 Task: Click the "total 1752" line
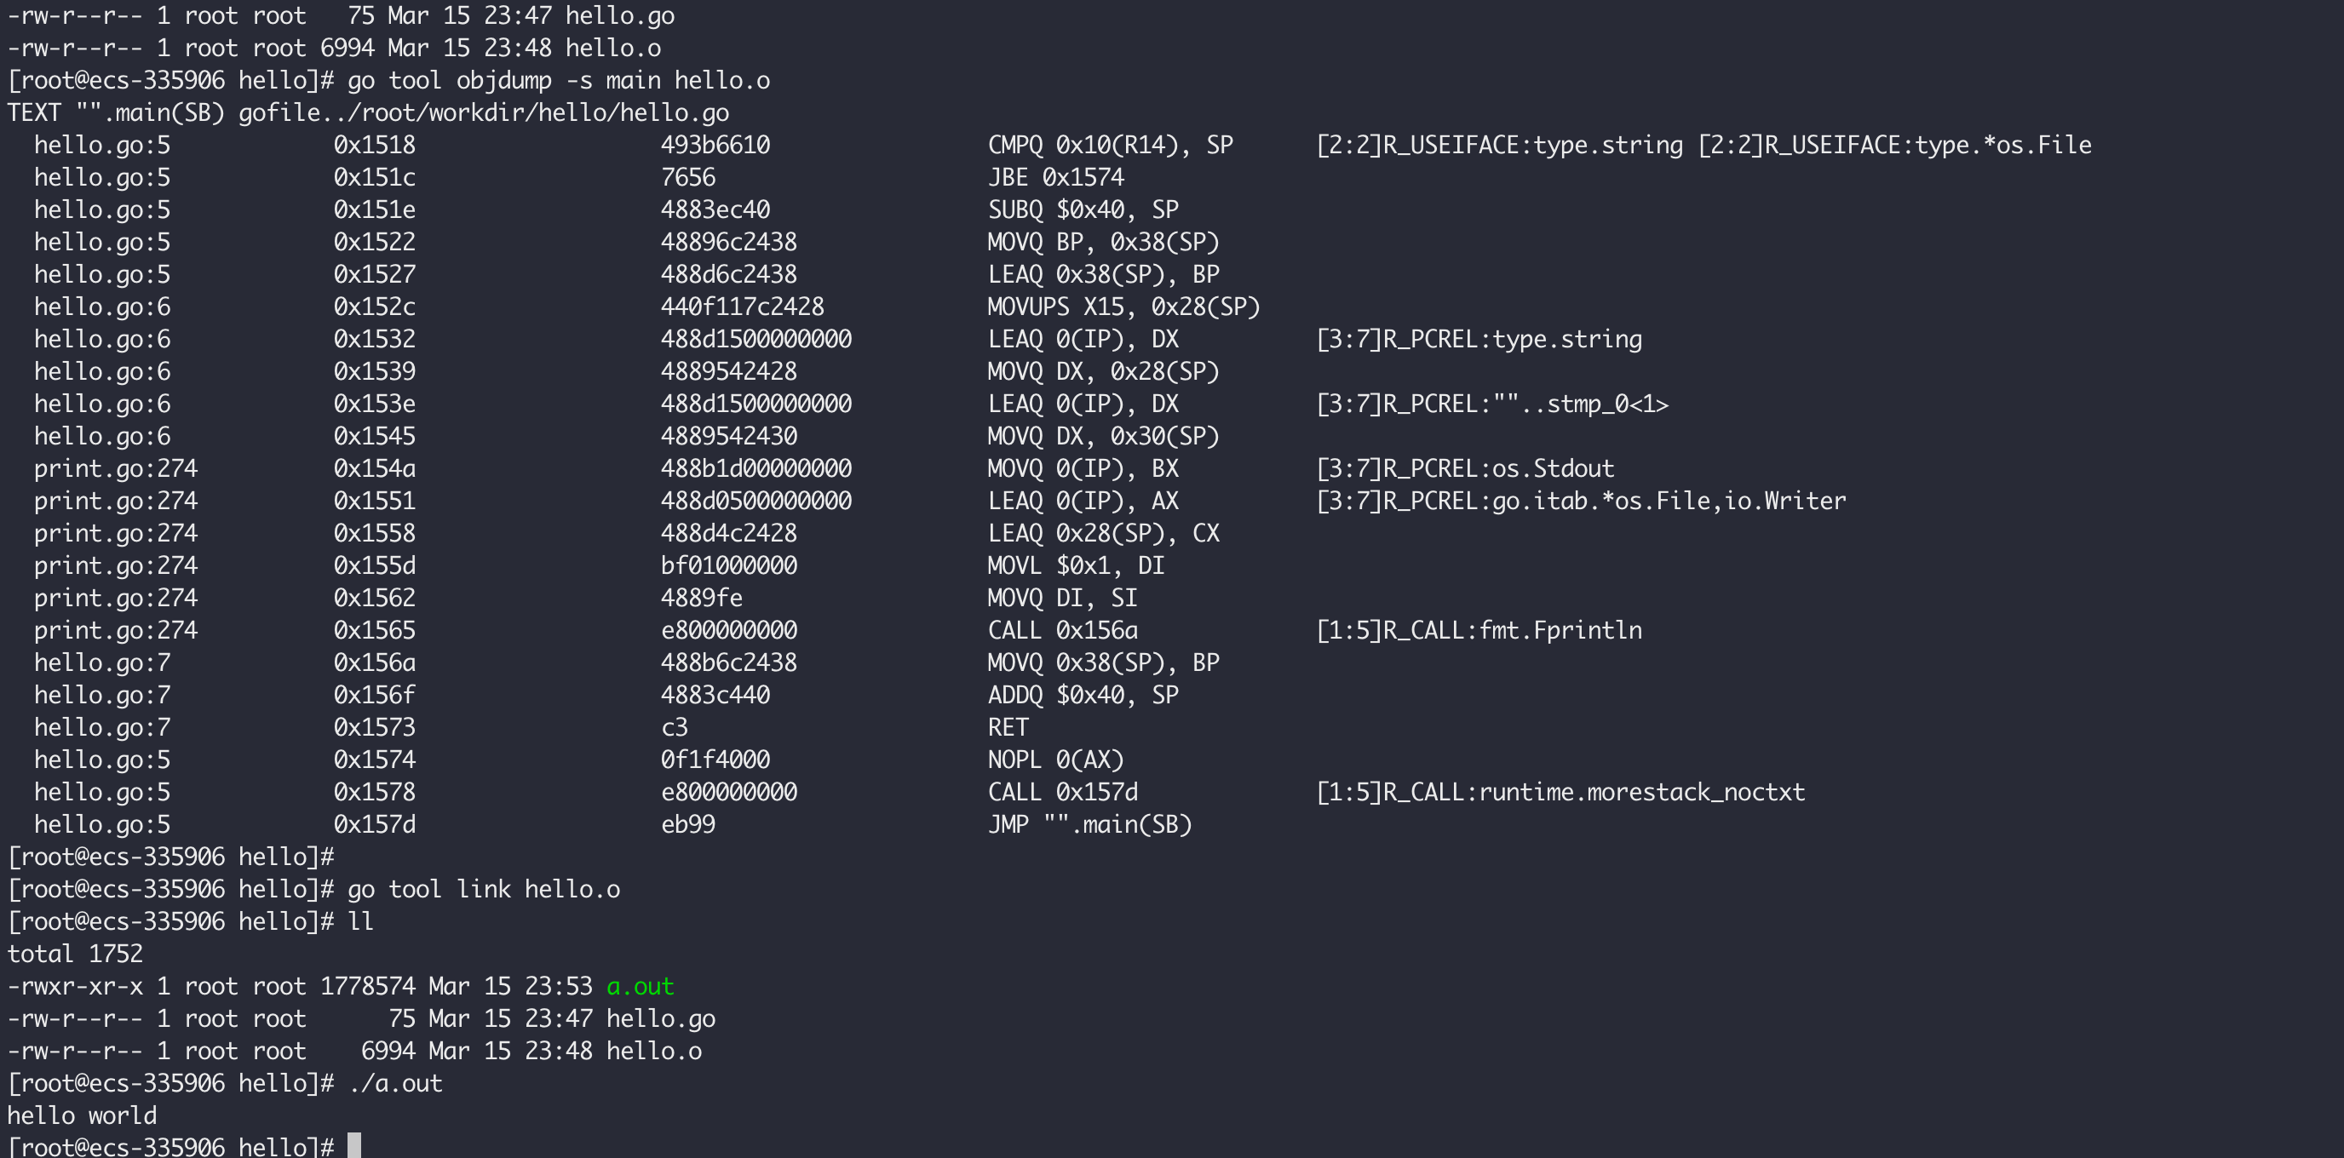click(76, 954)
